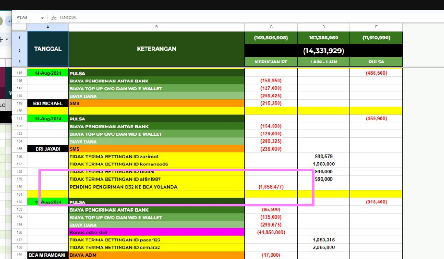
Task: Select column D header
Action: pyautogui.click(x=323, y=27)
